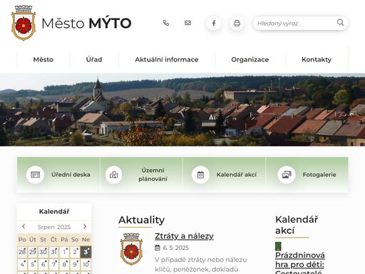Open the Úřad menu
Screen dimensions: 365x274
[94, 59]
